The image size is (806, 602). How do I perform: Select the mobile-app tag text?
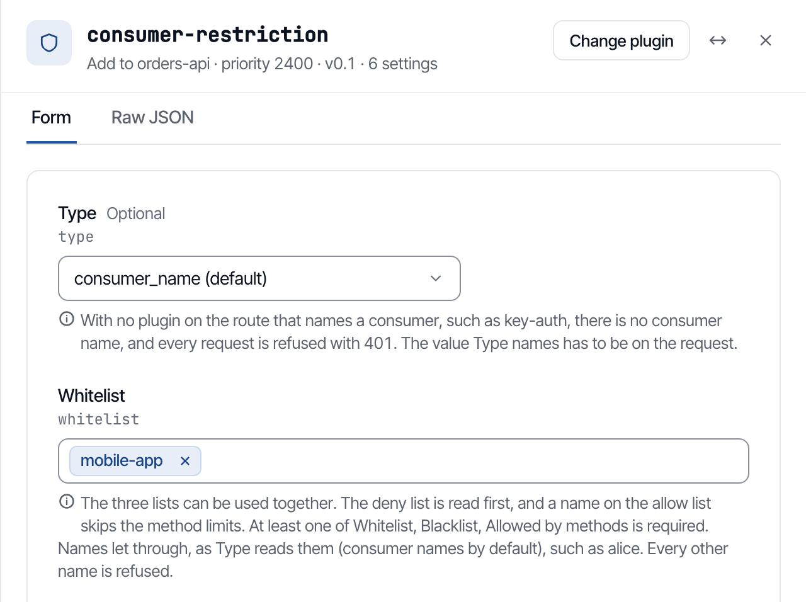(x=122, y=461)
